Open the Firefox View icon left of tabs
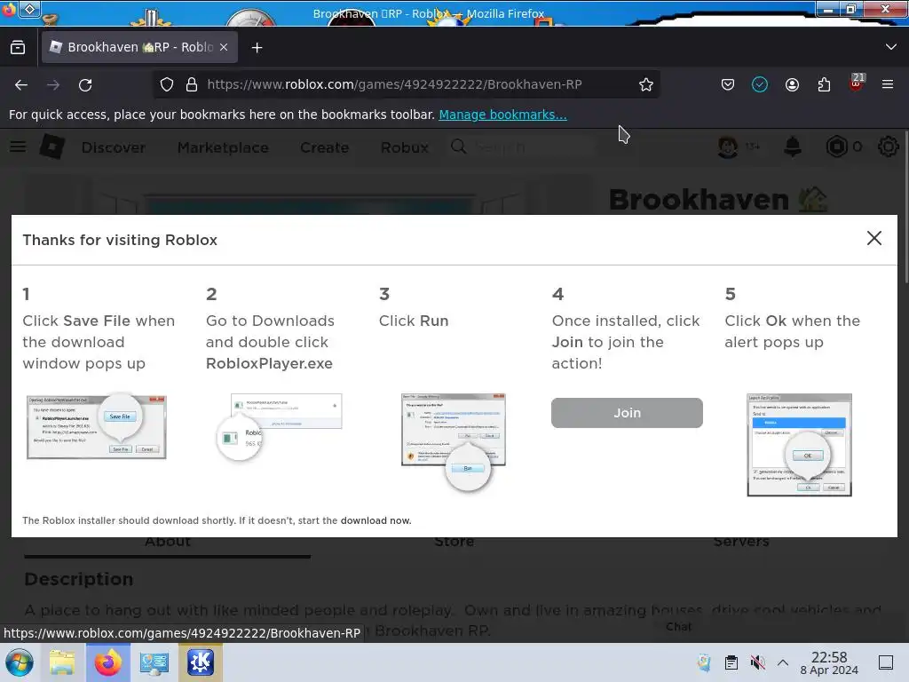This screenshot has height=682, width=909. [18, 47]
